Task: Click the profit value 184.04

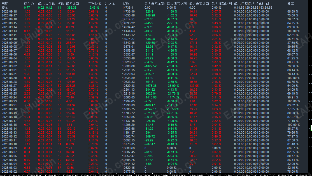Action: (x=71, y=74)
